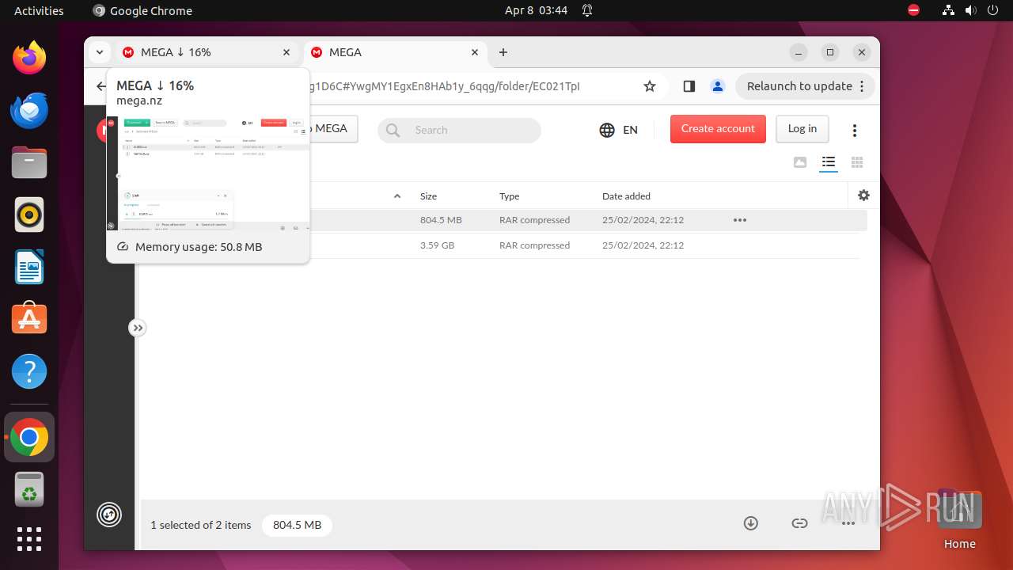Click the circular MEGA icon at sidebar bottom
The width and height of the screenshot is (1013, 570).
pyautogui.click(x=109, y=515)
